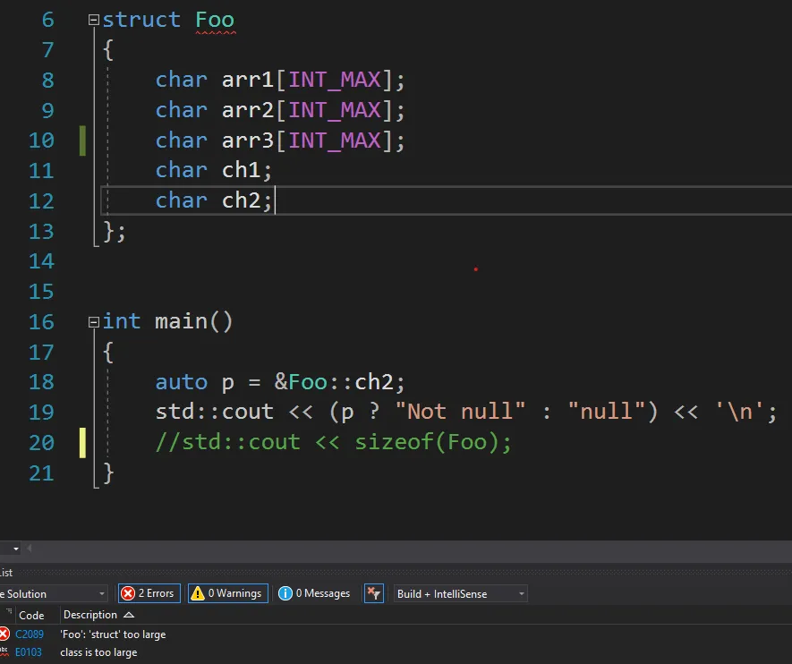Click the main() function name
The width and height of the screenshot is (792, 664).
click(x=193, y=321)
